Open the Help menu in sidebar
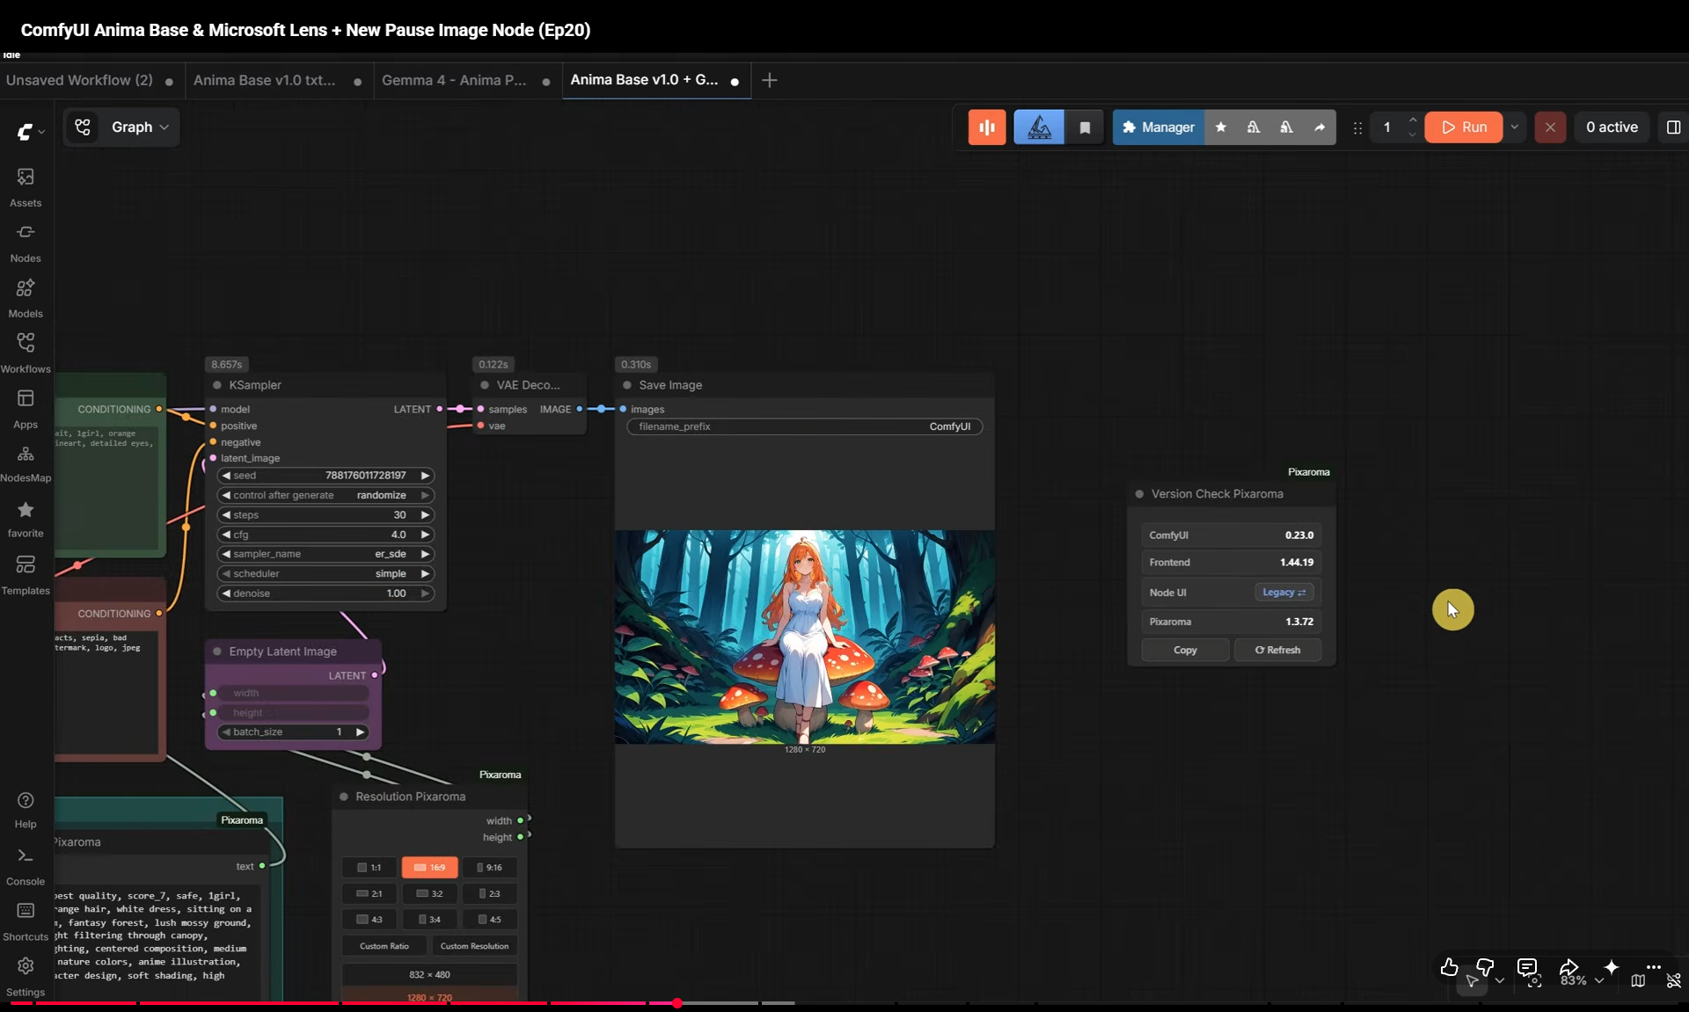1689x1012 pixels. pos(26,810)
